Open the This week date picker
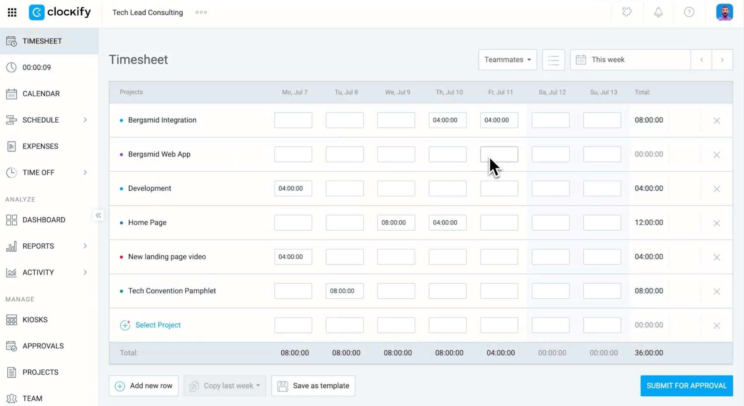This screenshot has height=406, width=744. click(630, 60)
